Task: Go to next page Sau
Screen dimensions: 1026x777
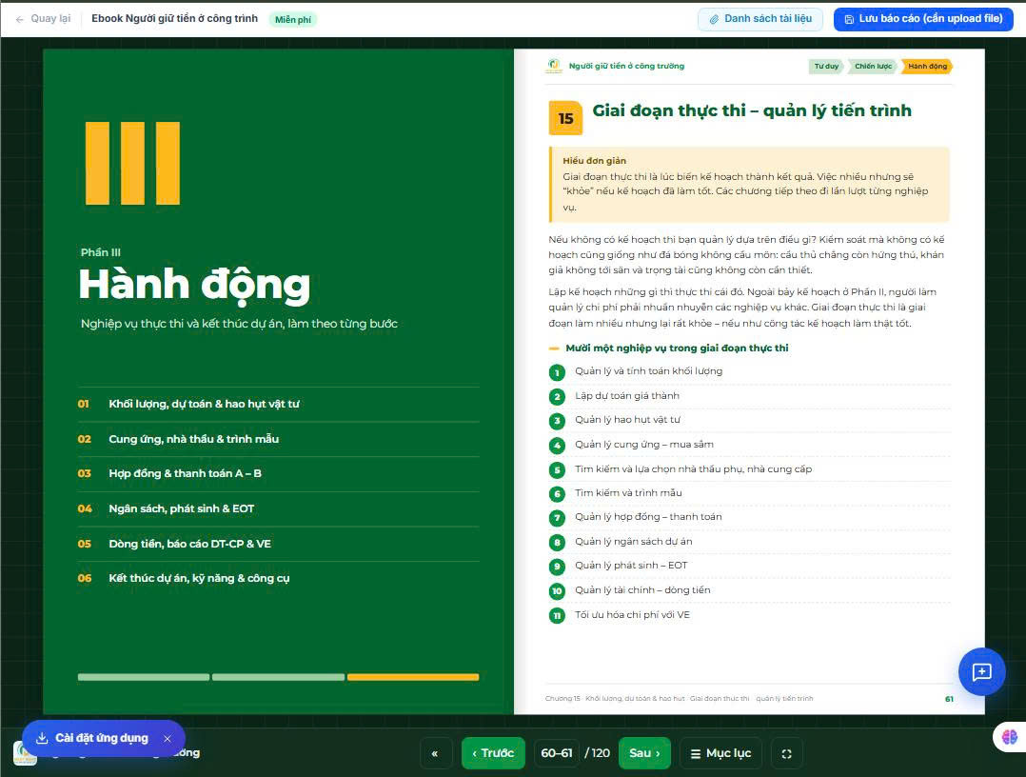Action: (x=644, y=753)
